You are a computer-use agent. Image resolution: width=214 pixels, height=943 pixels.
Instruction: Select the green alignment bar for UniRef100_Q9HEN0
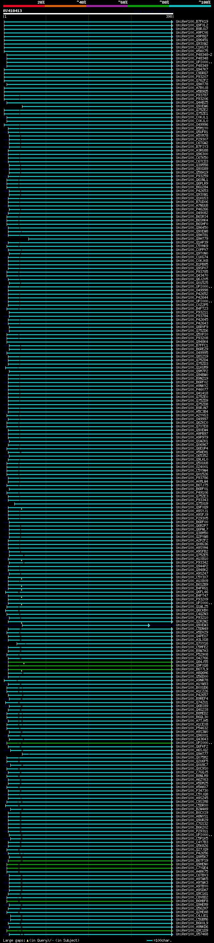(x=90, y=864)
